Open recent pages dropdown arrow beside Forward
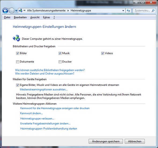 16,11
